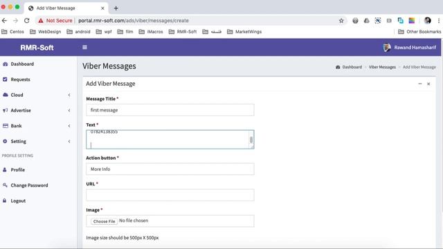Click the Dashboard speedometer icon in sidebar

(x=5, y=64)
